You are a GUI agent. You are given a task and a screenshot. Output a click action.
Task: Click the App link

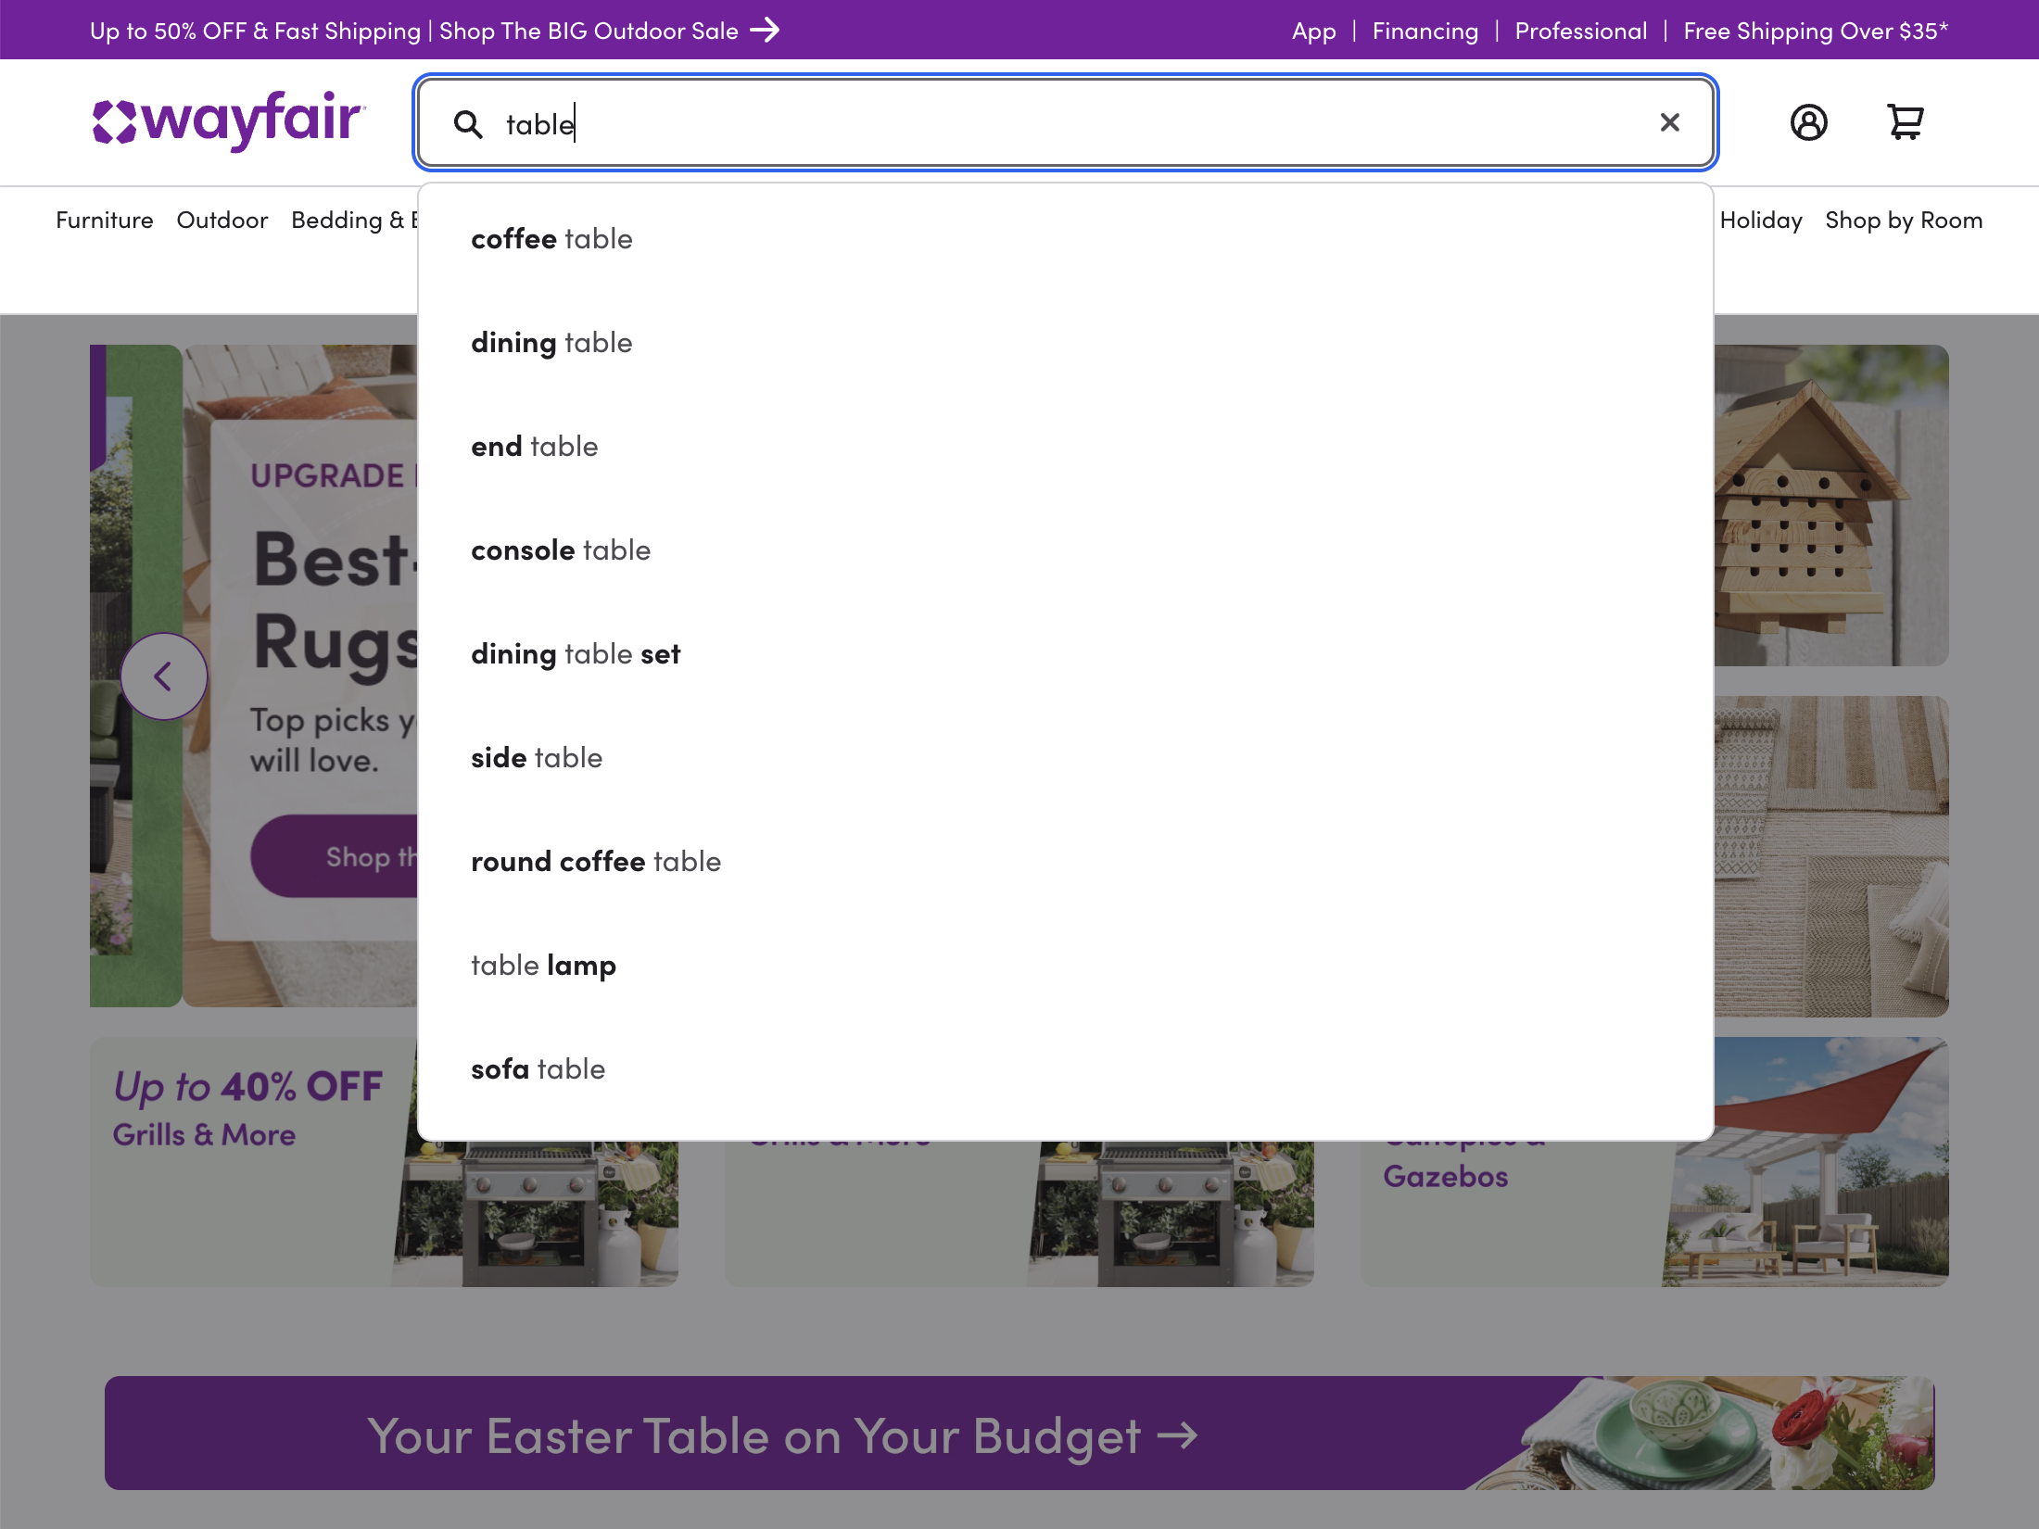(x=1313, y=31)
